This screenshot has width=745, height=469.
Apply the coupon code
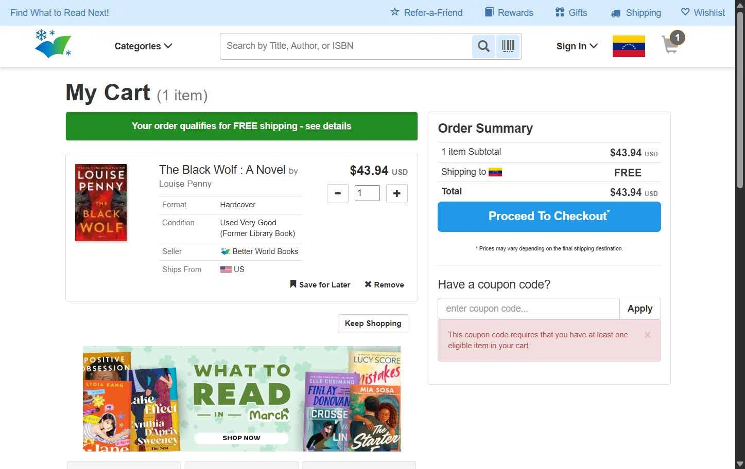coord(639,309)
